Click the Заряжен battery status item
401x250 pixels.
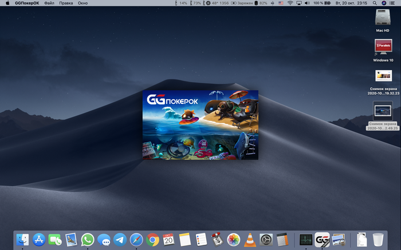[242, 3]
